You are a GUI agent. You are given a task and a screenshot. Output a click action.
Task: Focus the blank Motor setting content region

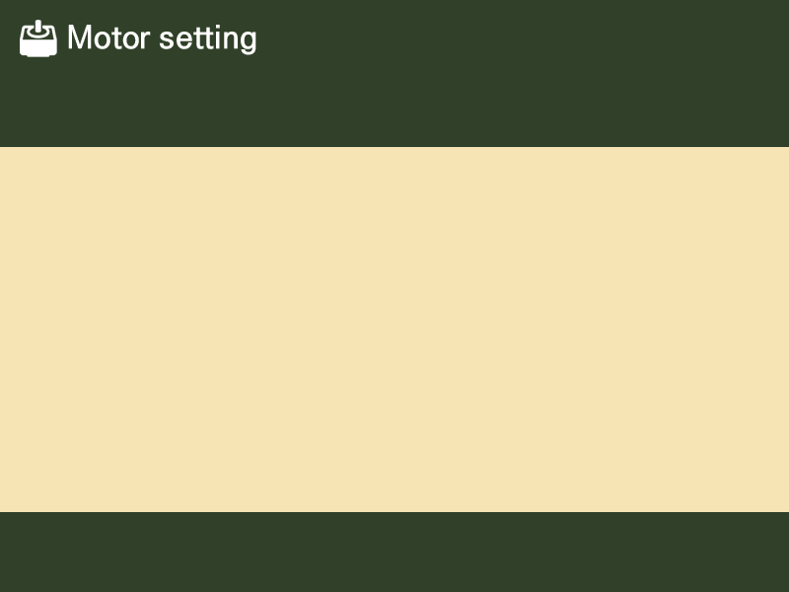(x=394, y=329)
